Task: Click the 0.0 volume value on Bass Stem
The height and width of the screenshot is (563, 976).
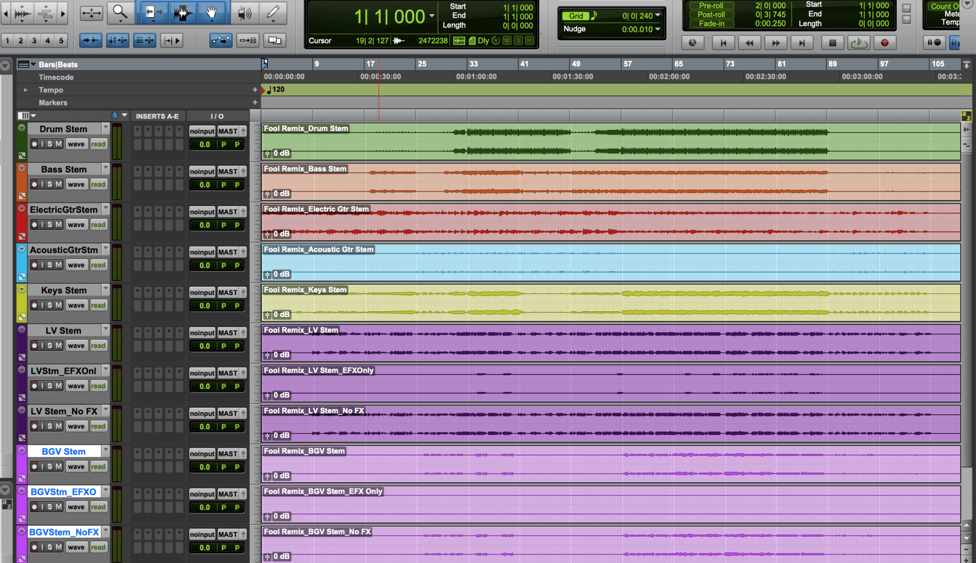Action: coord(204,184)
